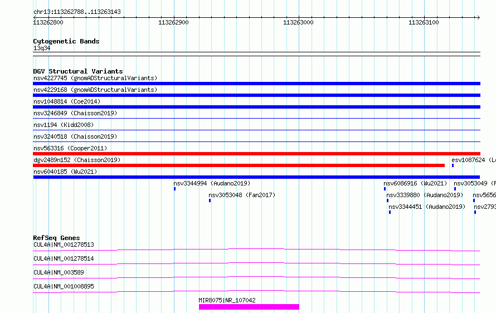Click ruler position 113262900
This screenshot has height=313, width=496.
click(x=173, y=22)
